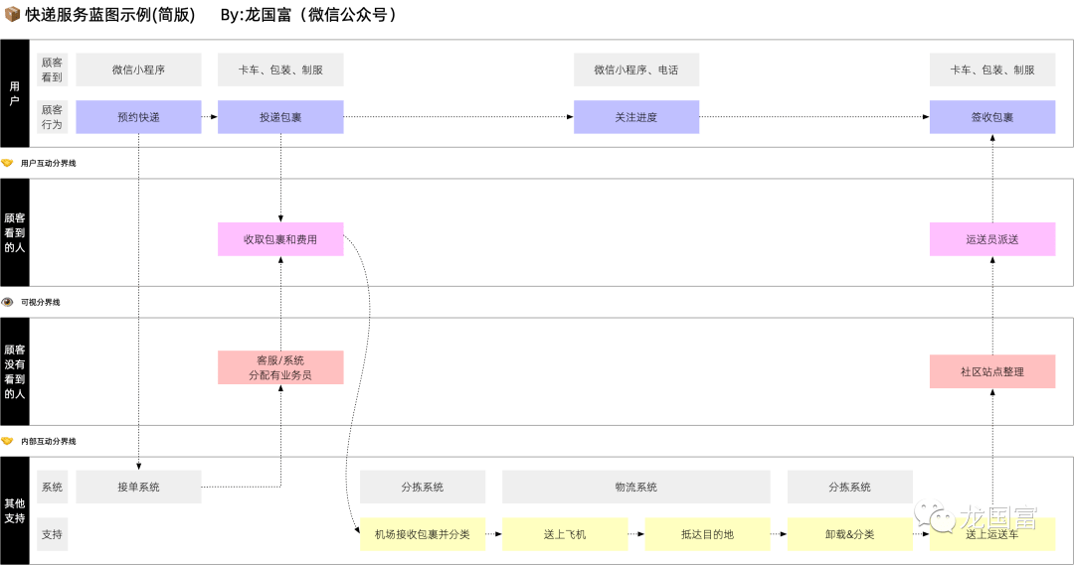Click the 签收包裹 box

click(x=991, y=117)
